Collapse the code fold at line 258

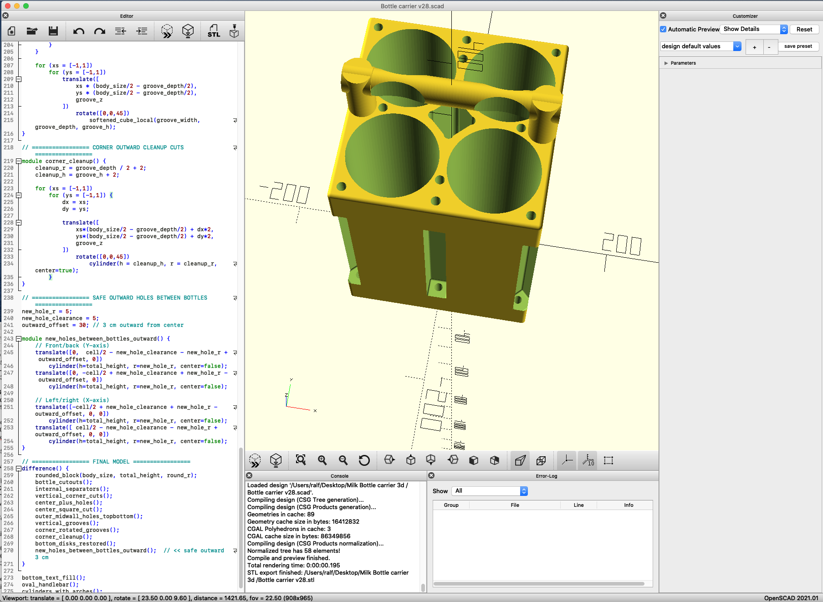click(19, 469)
